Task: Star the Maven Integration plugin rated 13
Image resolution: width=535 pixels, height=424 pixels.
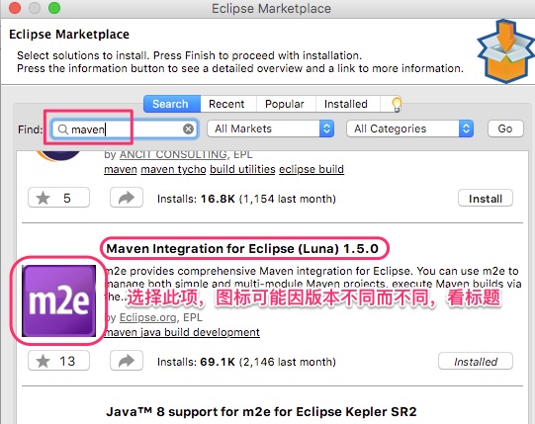Action: tap(58, 361)
